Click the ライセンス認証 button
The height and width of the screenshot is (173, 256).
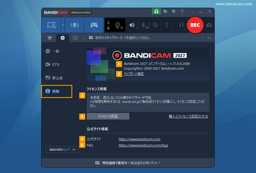108,116
